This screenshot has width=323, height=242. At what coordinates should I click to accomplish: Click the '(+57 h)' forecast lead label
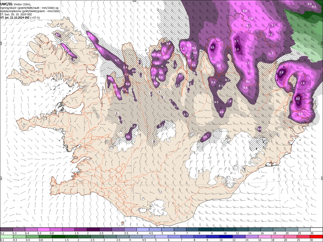click(x=35, y=18)
